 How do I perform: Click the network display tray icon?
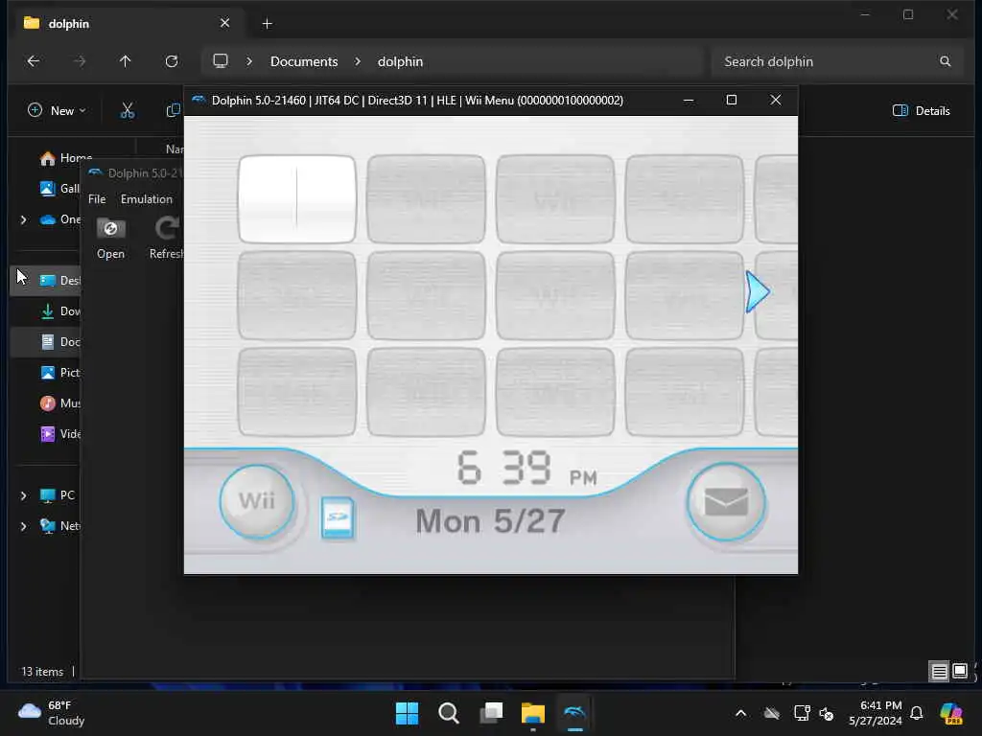802,713
